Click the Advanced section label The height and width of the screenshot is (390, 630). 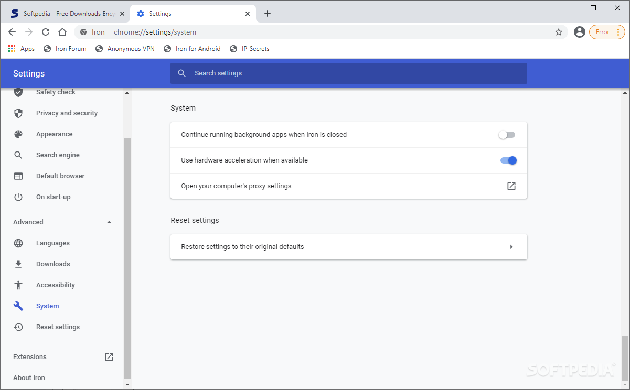[x=28, y=222]
